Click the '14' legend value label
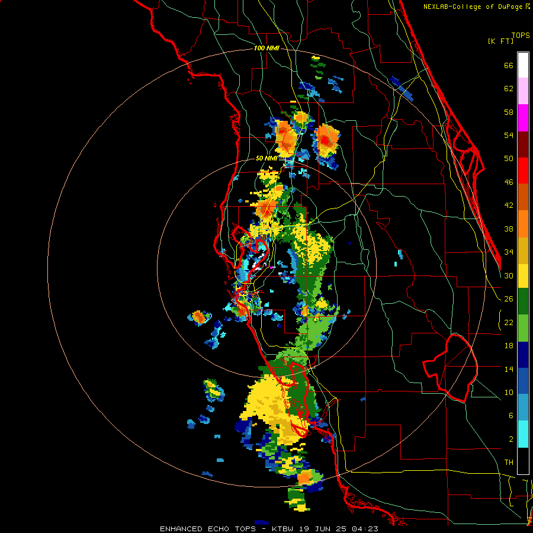 (509, 369)
